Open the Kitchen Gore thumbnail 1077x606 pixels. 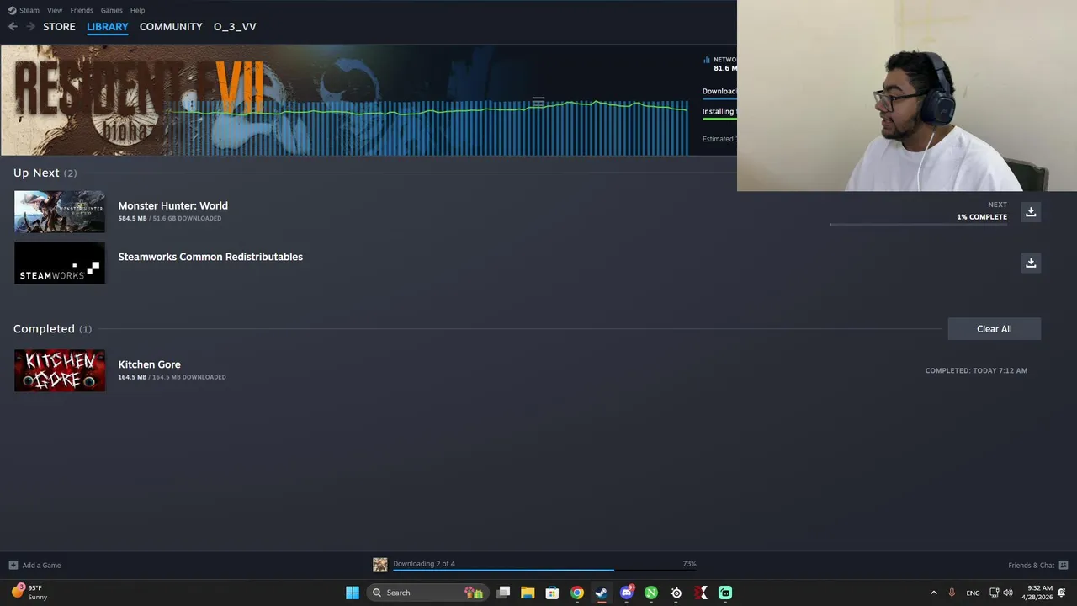(x=60, y=370)
